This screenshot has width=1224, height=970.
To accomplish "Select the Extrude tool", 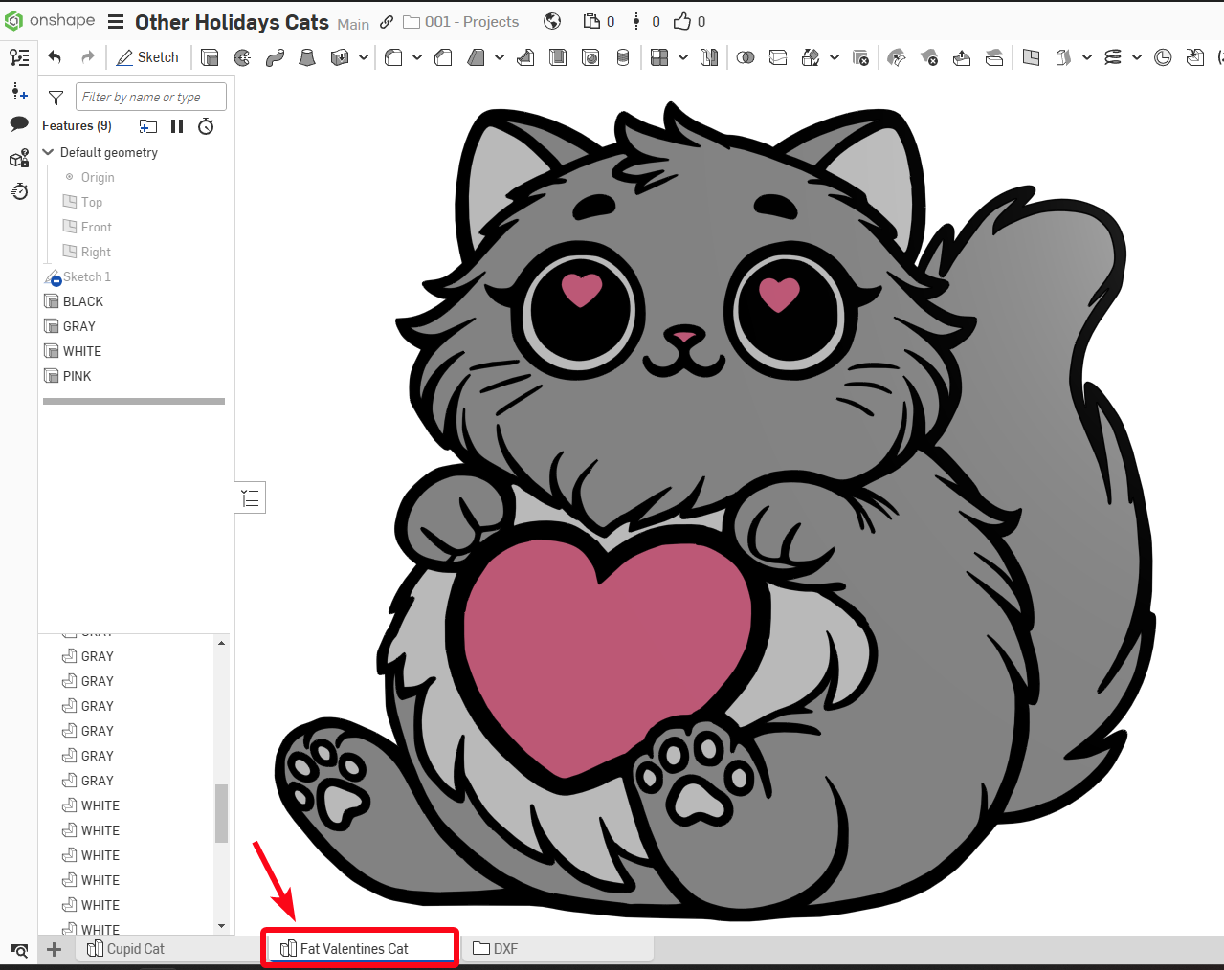I will [210, 57].
